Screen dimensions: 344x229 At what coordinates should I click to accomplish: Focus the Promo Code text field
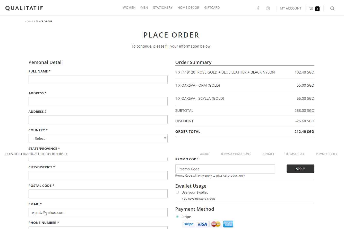pos(225,169)
